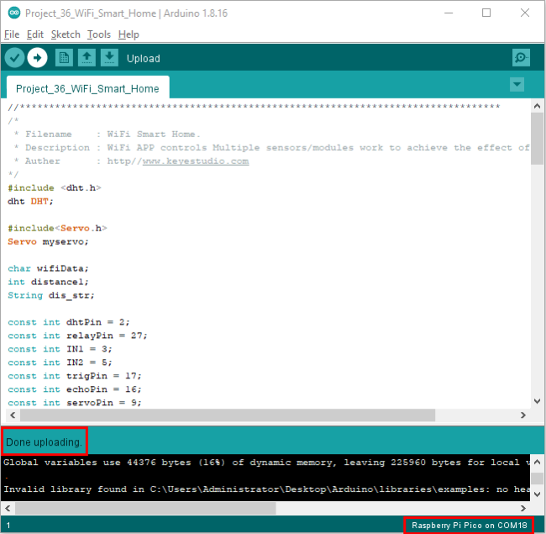The image size is (546, 534).
Task: Click the Upload arrow button
Action: (x=37, y=57)
